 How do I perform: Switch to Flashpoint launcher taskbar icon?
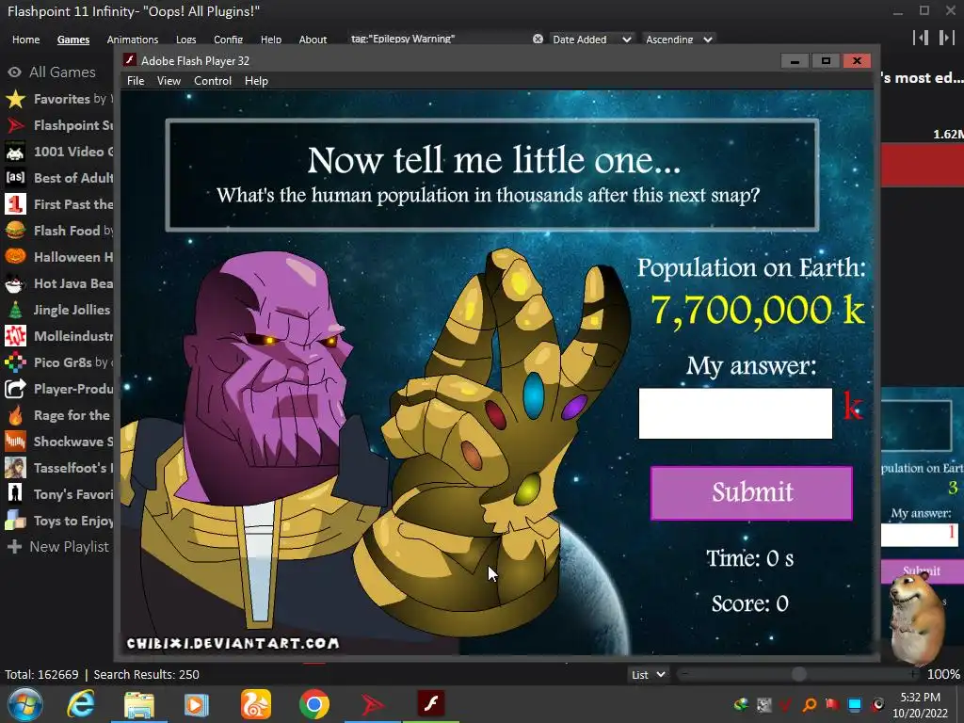[x=373, y=704]
